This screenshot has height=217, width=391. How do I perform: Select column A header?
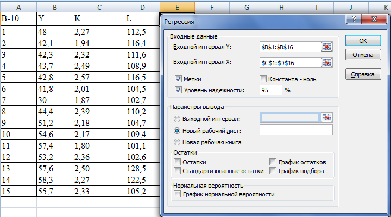pyautogui.click(x=18, y=8)
